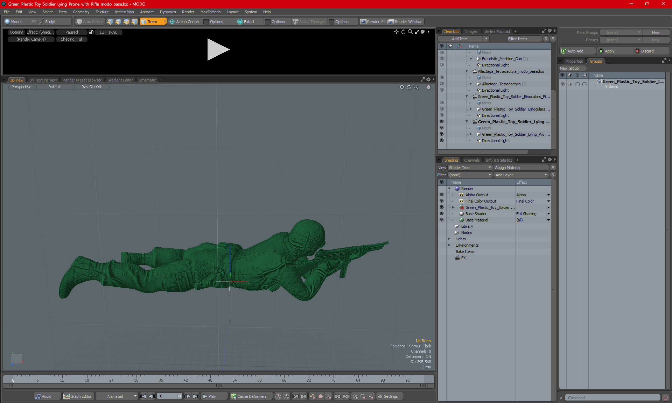The height and width of the screenshot is (403, 672).
Task: Toggle Final Color Output visibility
Action: [441, 201]
